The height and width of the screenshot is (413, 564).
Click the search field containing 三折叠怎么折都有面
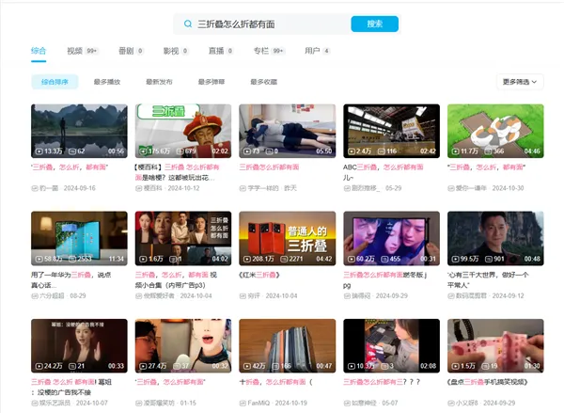click(263, 24)
